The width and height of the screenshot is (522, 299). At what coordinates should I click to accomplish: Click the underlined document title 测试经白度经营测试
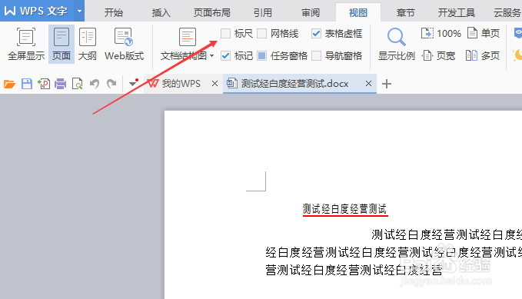[345, 209]
